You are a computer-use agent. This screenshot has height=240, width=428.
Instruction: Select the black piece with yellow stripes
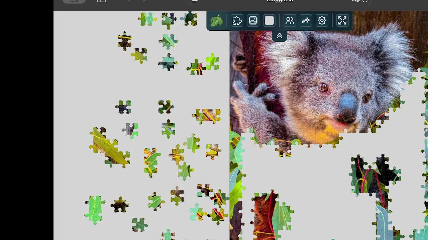[x=125, y=41]
